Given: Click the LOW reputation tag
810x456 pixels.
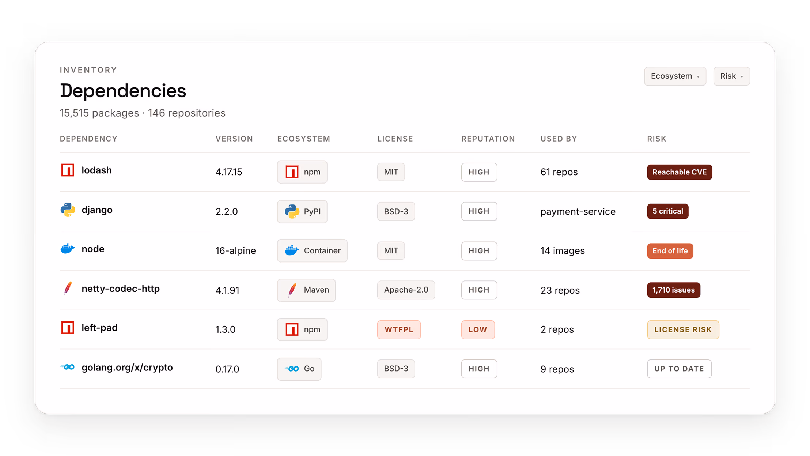Looking at the screenshot, I should click(478, 329).
